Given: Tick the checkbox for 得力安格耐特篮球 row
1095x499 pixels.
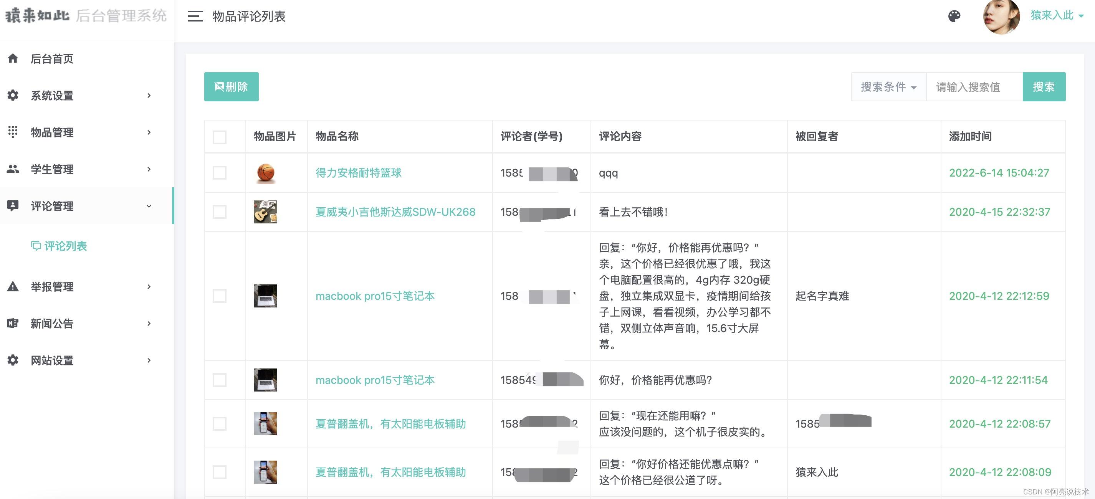Looking at the screenshot, I should click(x=219, y=173).
